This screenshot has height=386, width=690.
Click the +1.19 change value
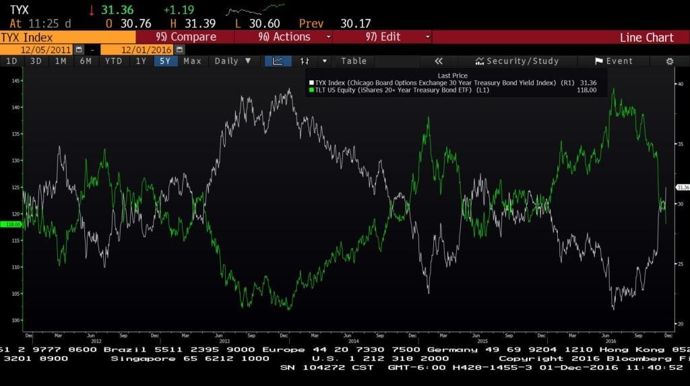coord(179,9)
